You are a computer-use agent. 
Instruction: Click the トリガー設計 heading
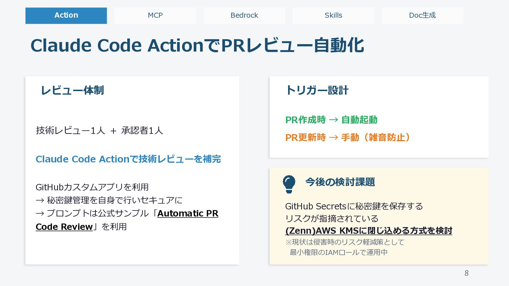tap(317, 90)
